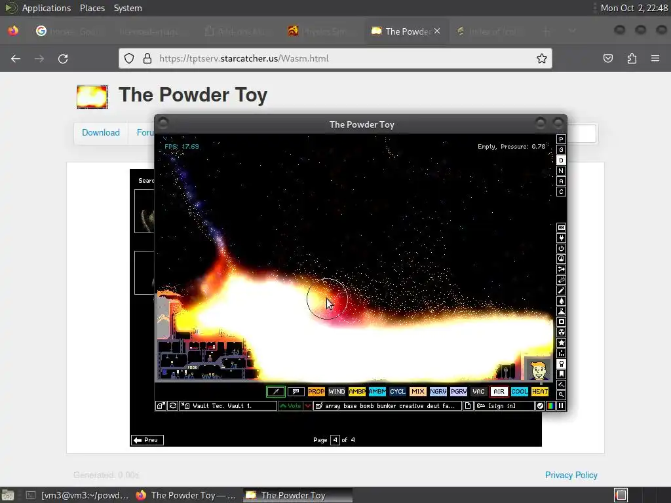Open the Applications menu
The width and height of the screenshot is (671, 503).
(47, 8)
